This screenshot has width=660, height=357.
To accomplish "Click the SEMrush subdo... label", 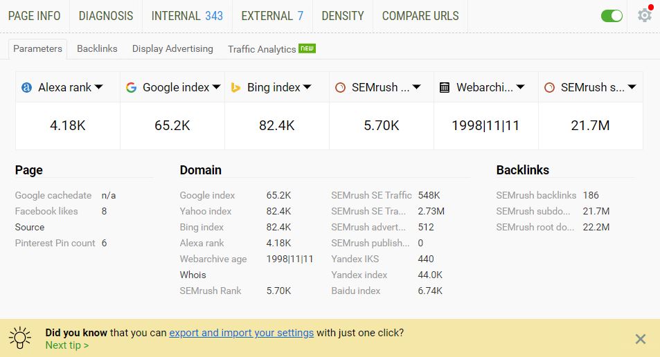I will 533,211.
